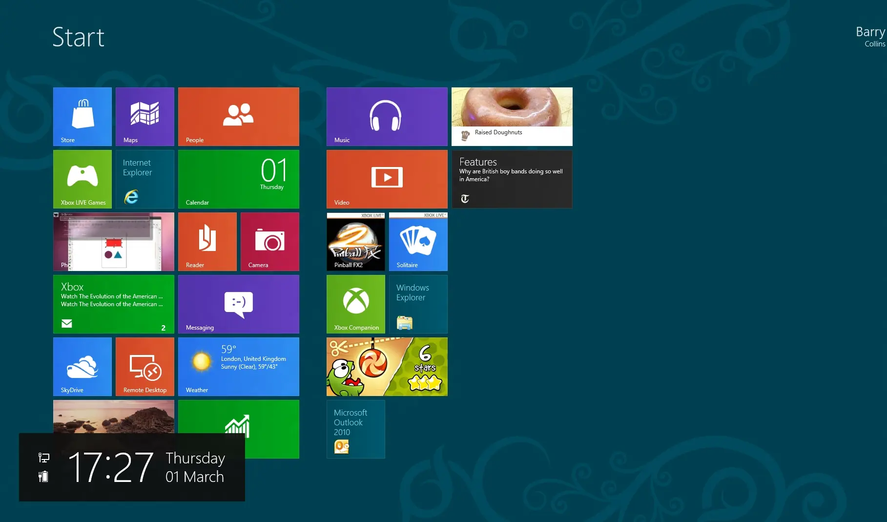887x522 pixels.
Task: Open the Features tile about British boy bands
Action: click(x=512, y=179)
